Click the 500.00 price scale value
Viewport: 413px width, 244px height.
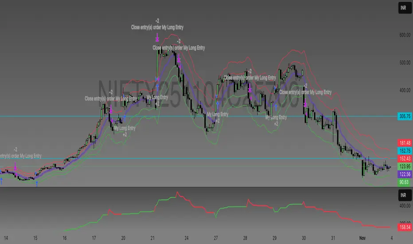click(x=405, y=63)
